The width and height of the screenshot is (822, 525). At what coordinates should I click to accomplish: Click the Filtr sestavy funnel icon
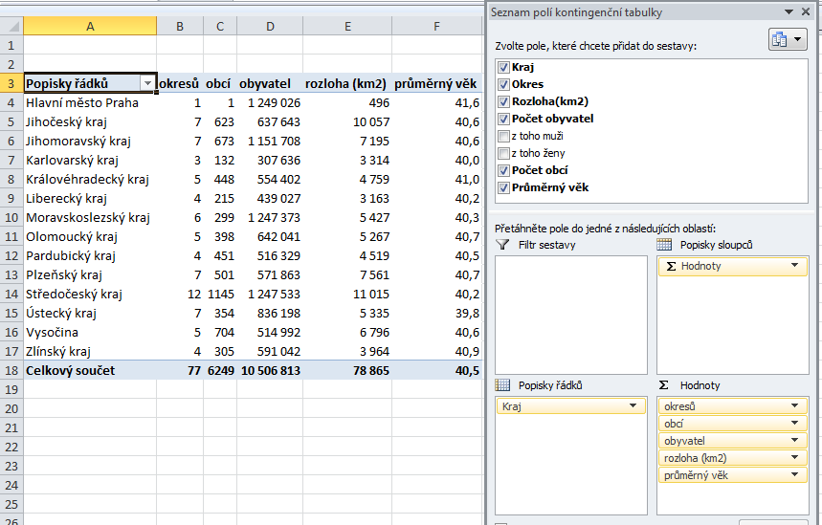tap(502, 245)
